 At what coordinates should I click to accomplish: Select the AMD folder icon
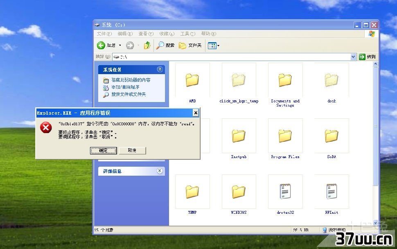tap(192, 80)
